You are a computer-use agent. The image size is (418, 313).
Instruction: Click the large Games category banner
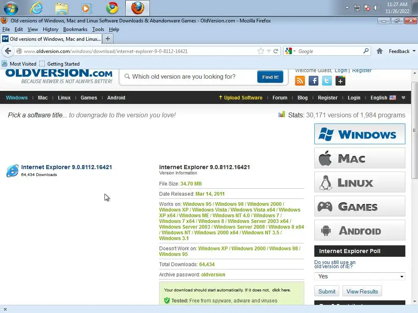point(360,206)
